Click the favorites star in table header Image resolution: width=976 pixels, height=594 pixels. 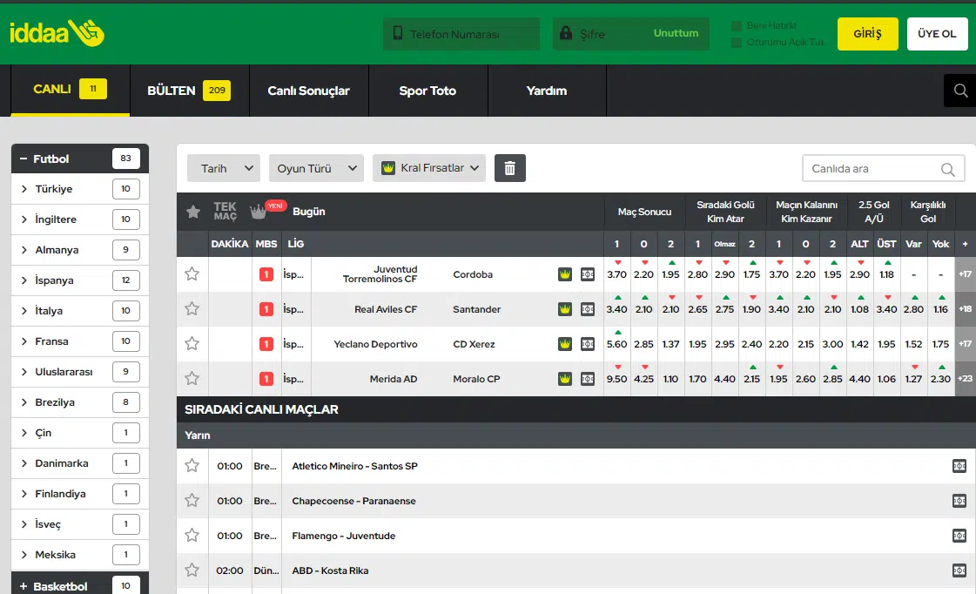click(193, 212)
